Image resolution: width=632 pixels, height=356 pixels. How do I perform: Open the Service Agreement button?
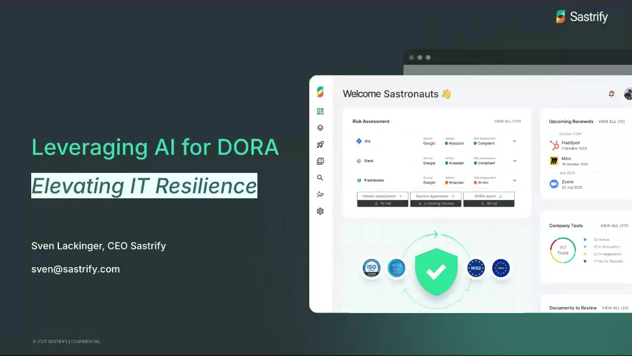435,196
